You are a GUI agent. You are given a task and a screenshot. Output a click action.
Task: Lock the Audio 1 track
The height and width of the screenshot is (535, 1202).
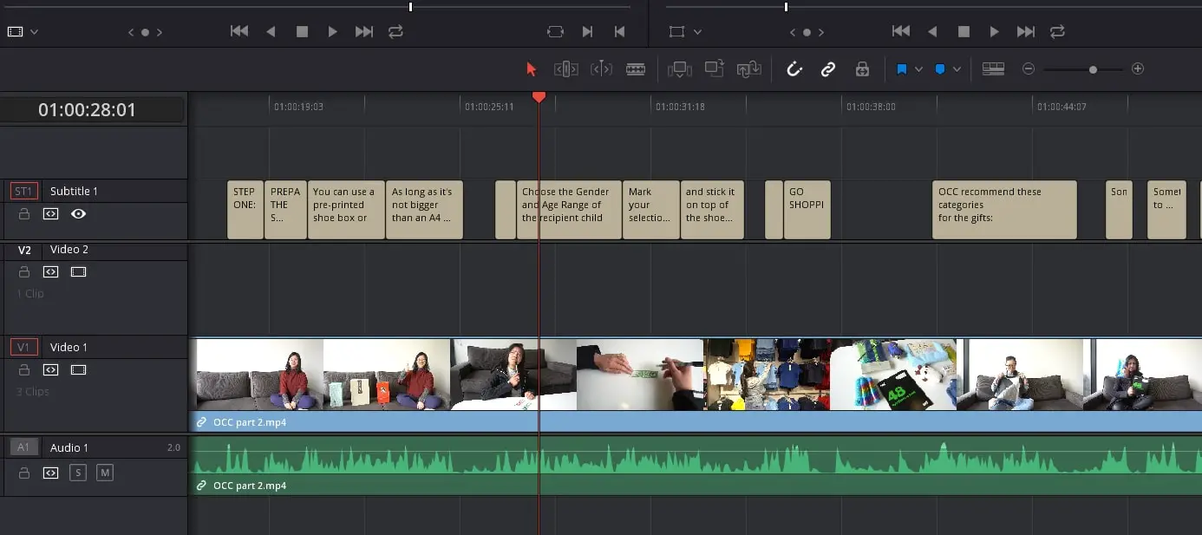[x=24, y=473]
